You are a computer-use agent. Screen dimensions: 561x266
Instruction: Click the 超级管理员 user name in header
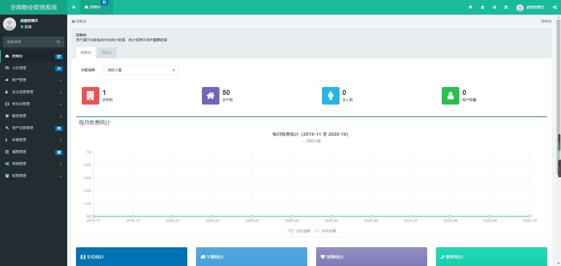coord(535,7)
